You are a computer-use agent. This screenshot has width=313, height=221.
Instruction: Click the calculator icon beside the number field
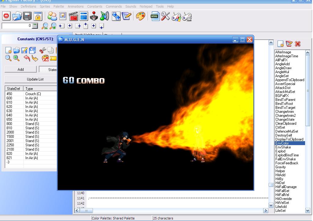click(35, 26)
